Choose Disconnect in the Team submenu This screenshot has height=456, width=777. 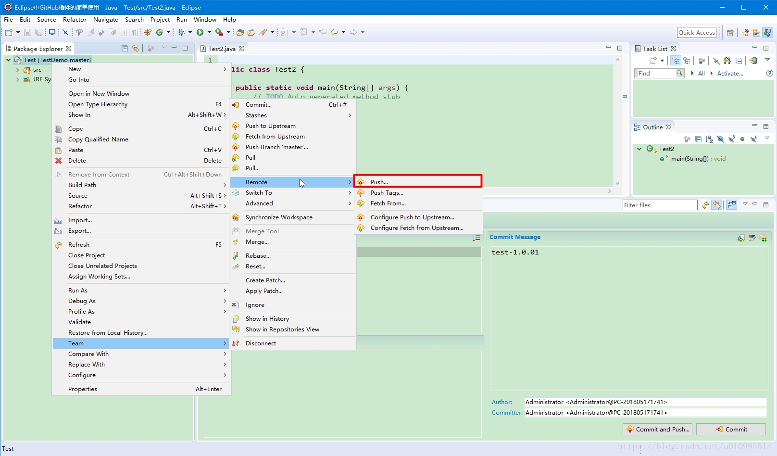click(293, 343)
